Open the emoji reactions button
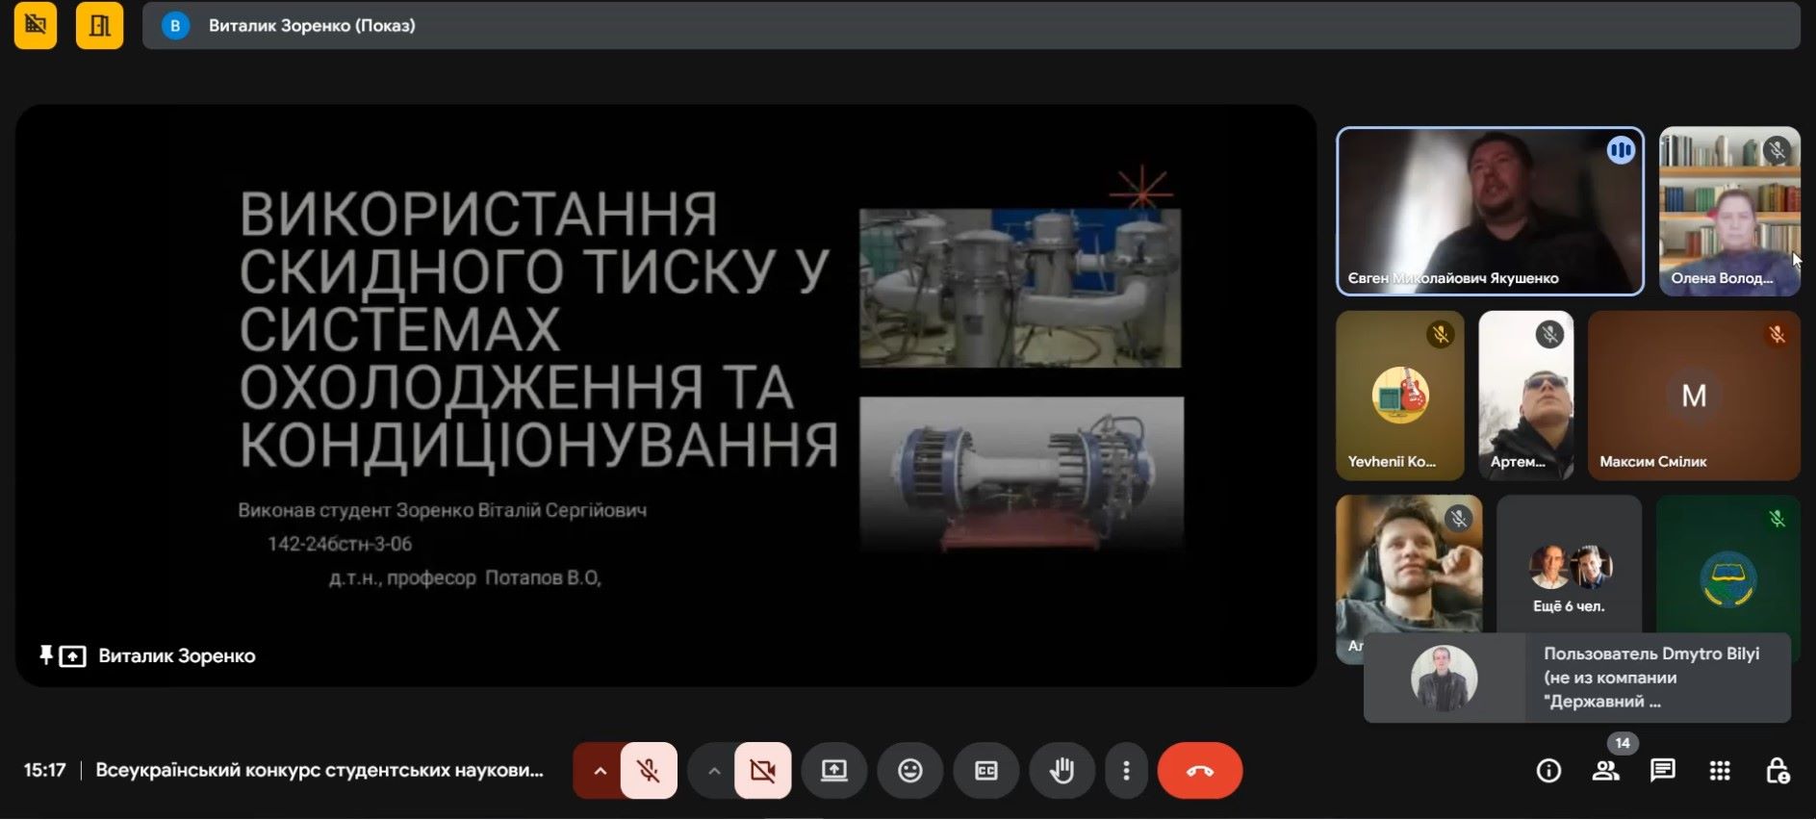Image resolution: width=1816 pixels, height=820 pixels. 909,771
